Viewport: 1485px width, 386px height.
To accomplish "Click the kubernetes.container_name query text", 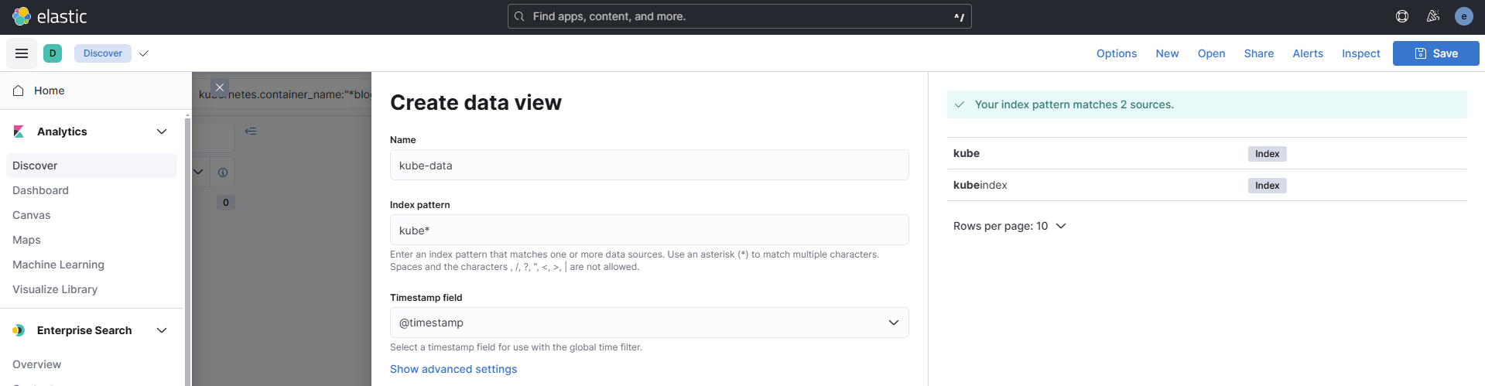I will tap(285, 94).
